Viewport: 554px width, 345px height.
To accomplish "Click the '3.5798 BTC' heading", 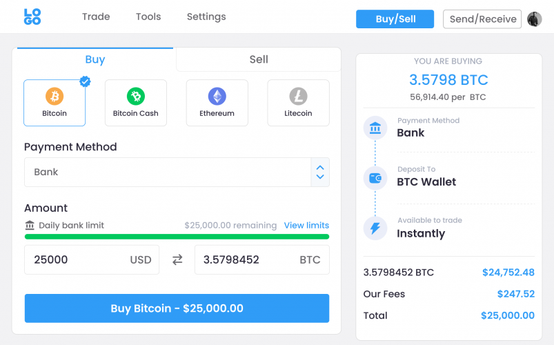I will point(448,80).
